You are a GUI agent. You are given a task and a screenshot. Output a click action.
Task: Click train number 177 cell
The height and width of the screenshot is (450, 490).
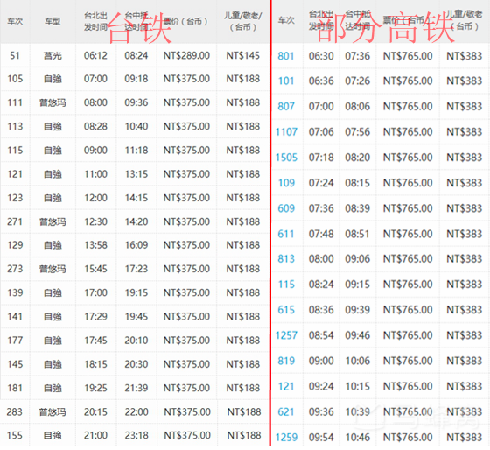(x=15, y=341)
